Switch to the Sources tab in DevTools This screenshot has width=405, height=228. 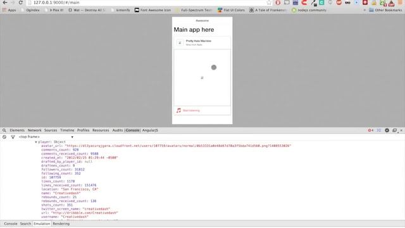(51, 130)
